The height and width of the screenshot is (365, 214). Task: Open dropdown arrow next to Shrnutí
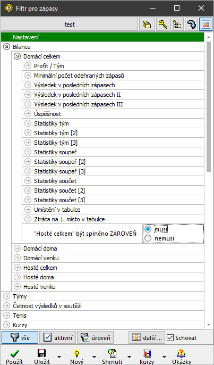[129, 356]
